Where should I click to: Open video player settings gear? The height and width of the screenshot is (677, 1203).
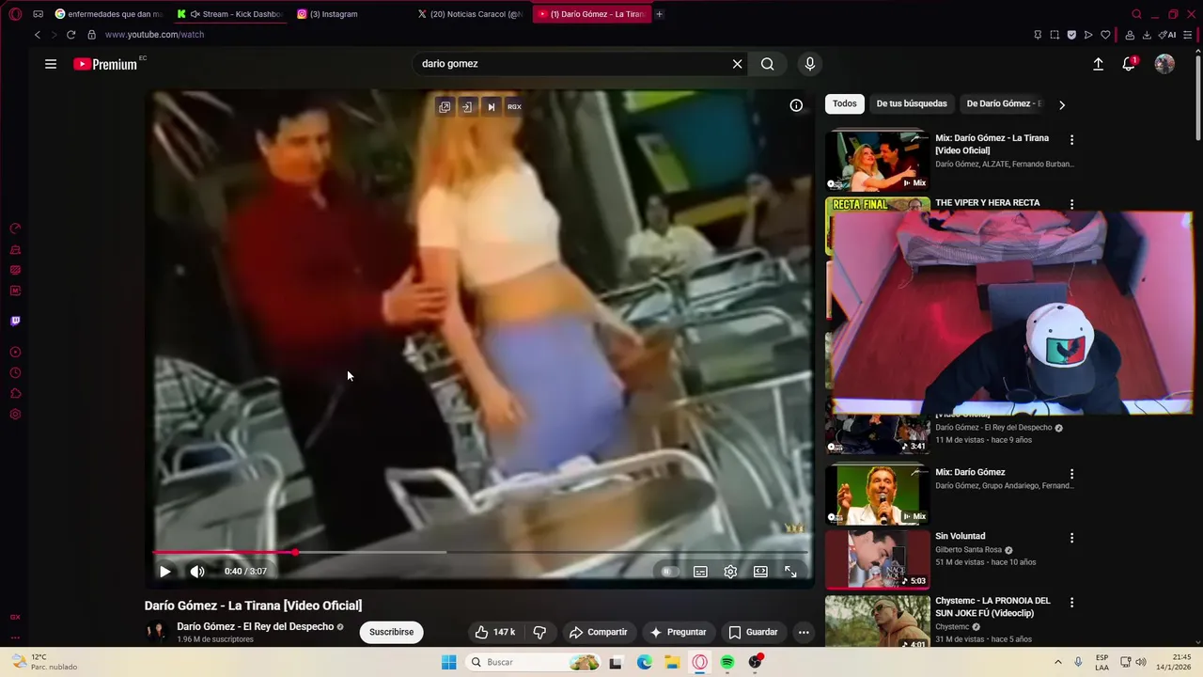pyautogui.click(x=730, y=571)
